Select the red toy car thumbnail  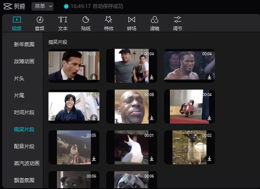(x=190, y=106)
